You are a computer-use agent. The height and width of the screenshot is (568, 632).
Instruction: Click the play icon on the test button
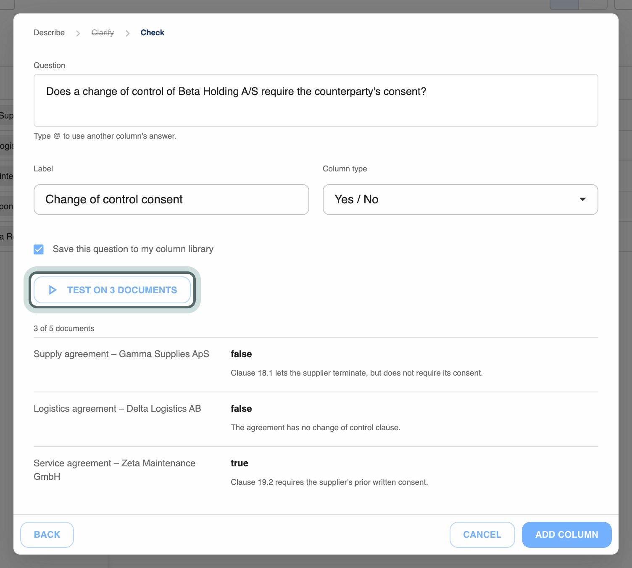53,290
